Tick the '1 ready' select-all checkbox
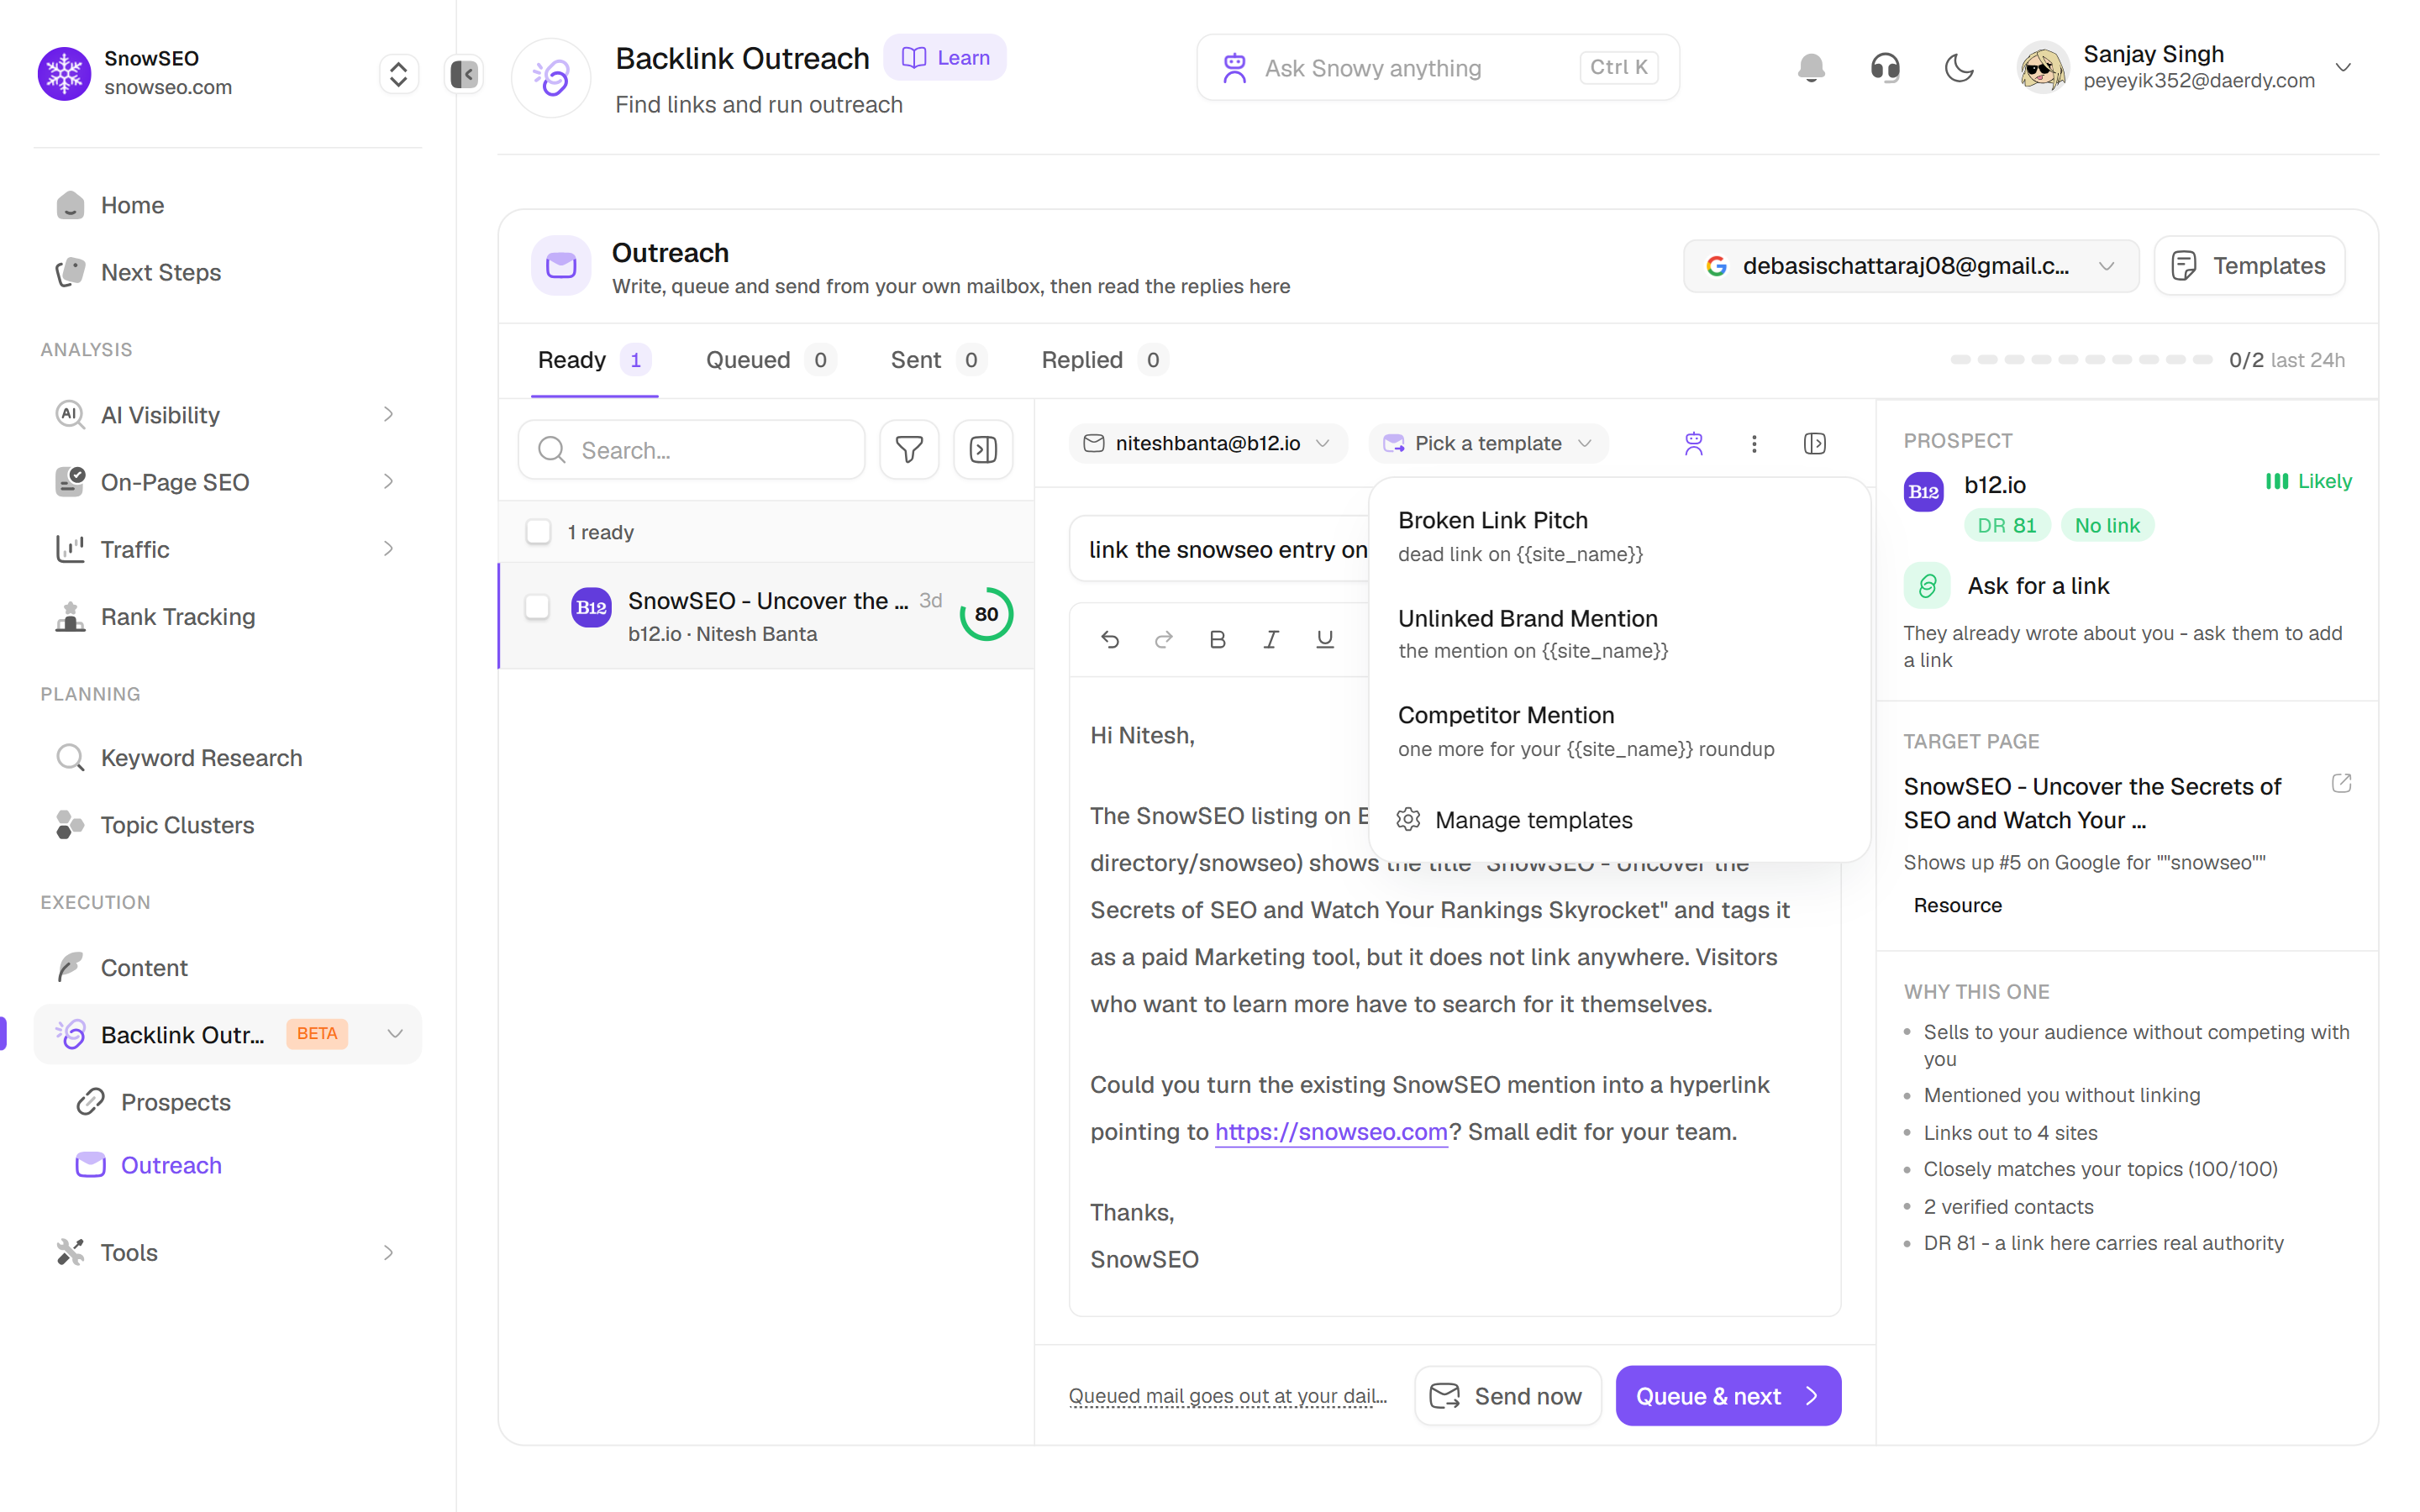Viewport: 2420px width, 1512px height. pos(539,532)
